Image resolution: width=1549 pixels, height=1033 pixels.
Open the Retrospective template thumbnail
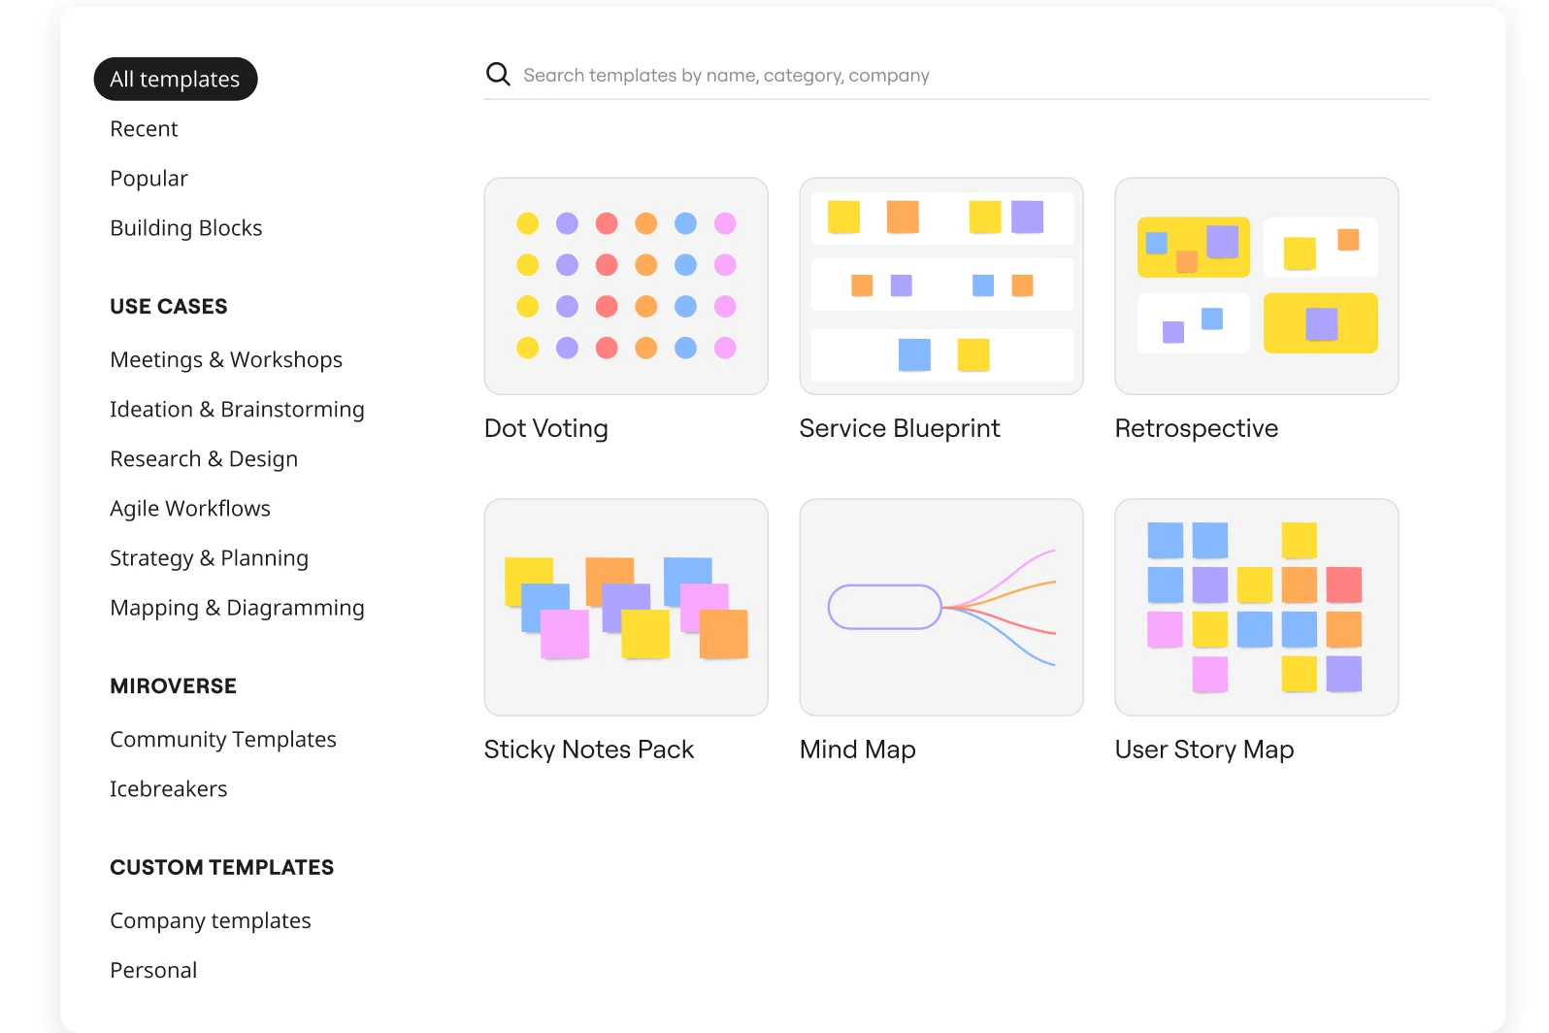point(1257,286)
